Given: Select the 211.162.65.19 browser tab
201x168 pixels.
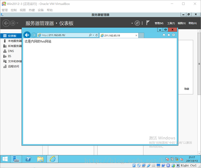Looking at the screenshot, I should point(119,36).
